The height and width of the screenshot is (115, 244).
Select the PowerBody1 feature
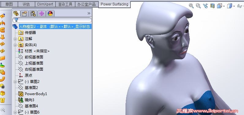36,94
